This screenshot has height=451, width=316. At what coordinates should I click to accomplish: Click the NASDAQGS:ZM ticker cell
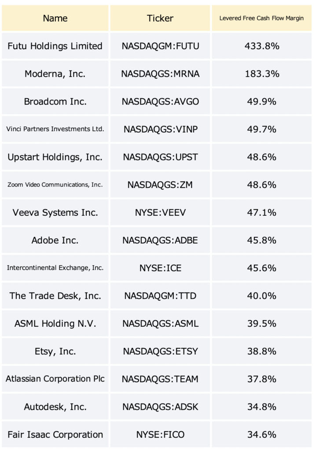coord(160,185)
